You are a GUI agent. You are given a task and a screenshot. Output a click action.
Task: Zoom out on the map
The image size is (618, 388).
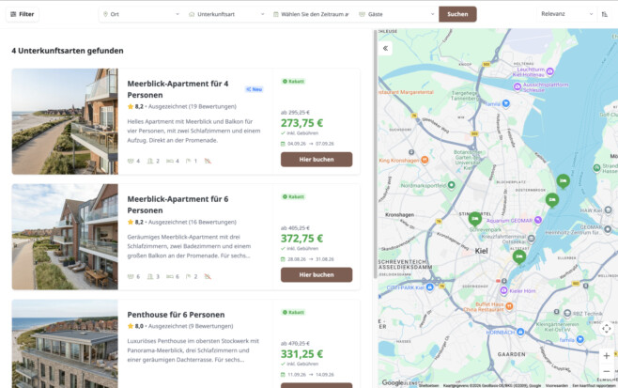[x=606, y=371]
